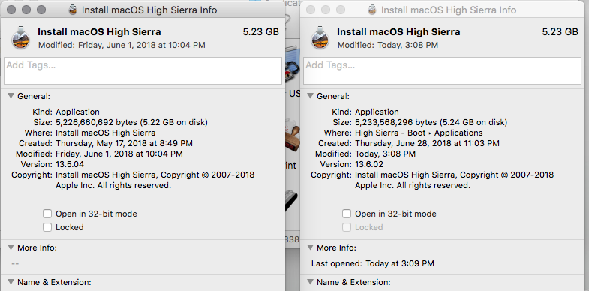Click Where value High Sierra - Boot ▸ Applications

point(419,133)
